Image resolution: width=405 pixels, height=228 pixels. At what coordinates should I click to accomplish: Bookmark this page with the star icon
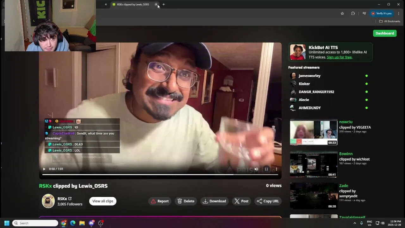[342, 13]
